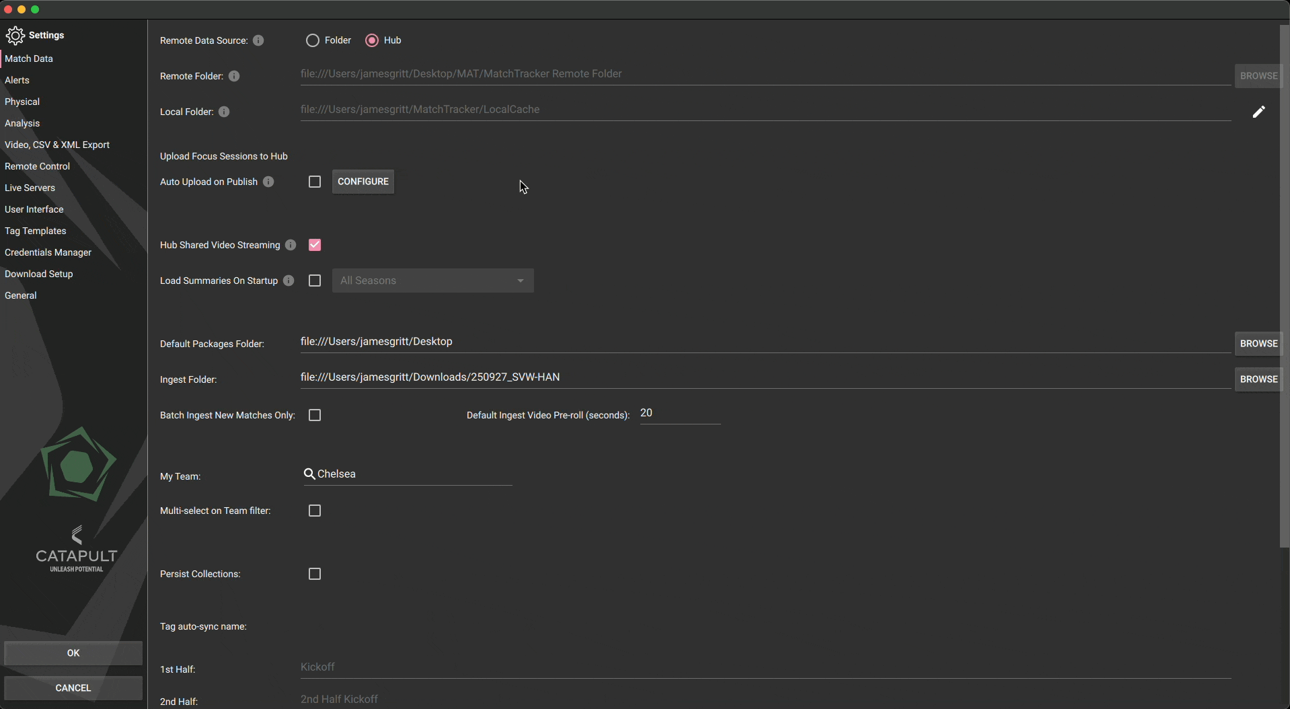The height and width of the screenshot is (709, 1290).
Task: Browse for Remote Folder
Action: tap(1258, 76)
